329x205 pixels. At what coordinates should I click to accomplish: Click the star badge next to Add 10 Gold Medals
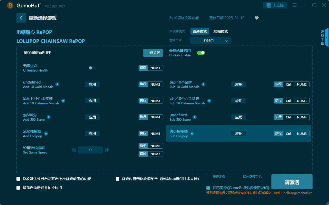click(57, 84)
